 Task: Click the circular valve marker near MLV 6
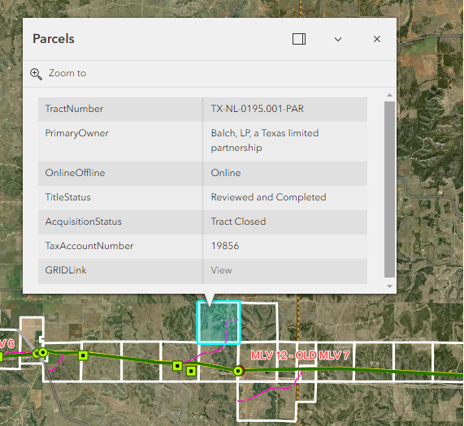click(43, 352)
